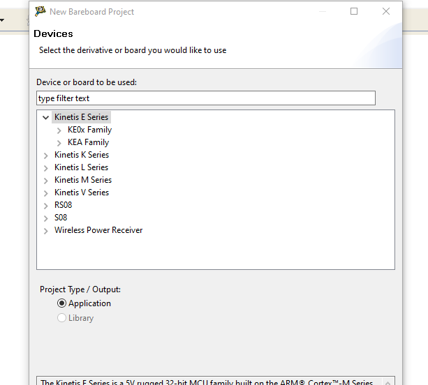Expand the Wireless Power Receiver node
Image resolution: width=428 pixels, height=385 pixels.
pos(46,231)
